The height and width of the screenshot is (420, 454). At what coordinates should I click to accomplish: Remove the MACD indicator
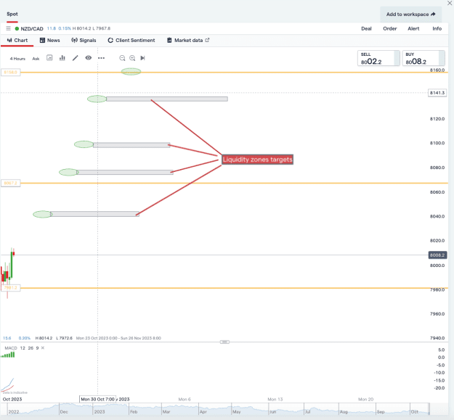(x=43, y=347)
